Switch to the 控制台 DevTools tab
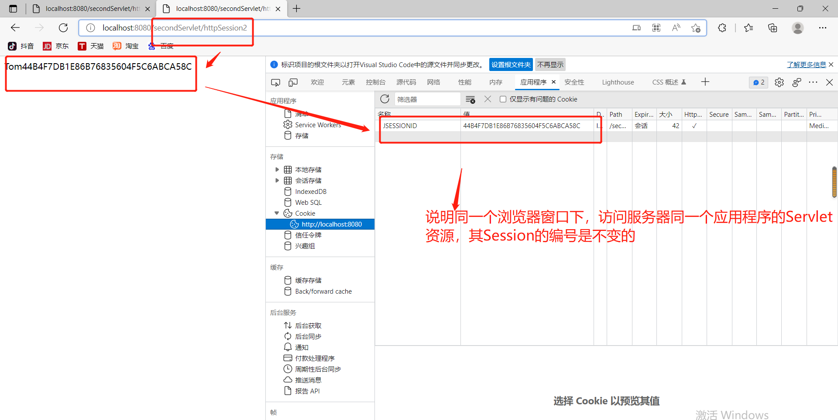The height and width of the screenshot is (420, 838). point(375,82)
